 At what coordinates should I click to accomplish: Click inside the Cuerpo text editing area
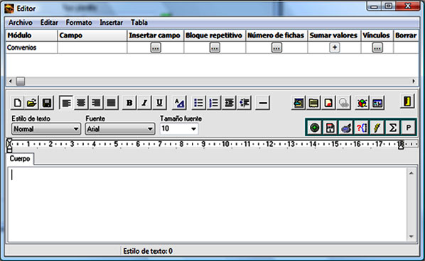tap(208, 204)
